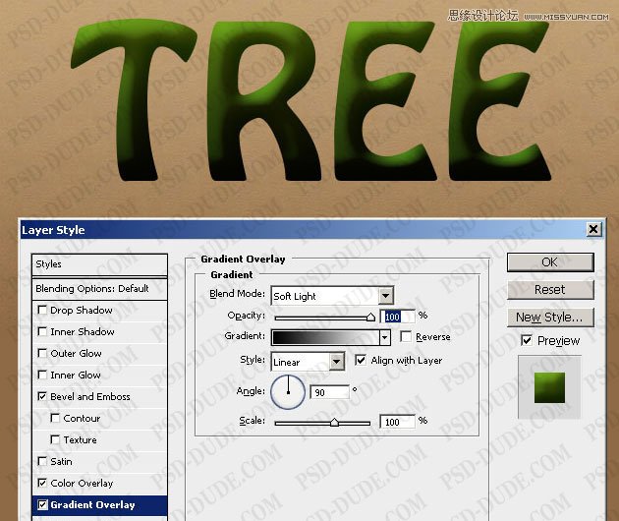Click the Opacity slider handle
This screenshot has height=521, width=619.
(370, 317)
